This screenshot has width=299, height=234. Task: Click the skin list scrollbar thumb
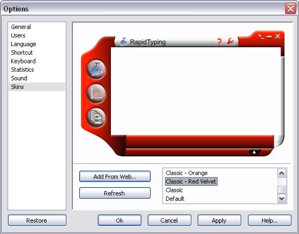coord(282,189)
